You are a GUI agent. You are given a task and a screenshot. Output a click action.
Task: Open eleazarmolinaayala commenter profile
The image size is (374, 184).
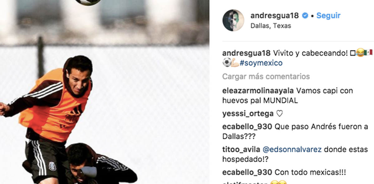coord(258,91)
